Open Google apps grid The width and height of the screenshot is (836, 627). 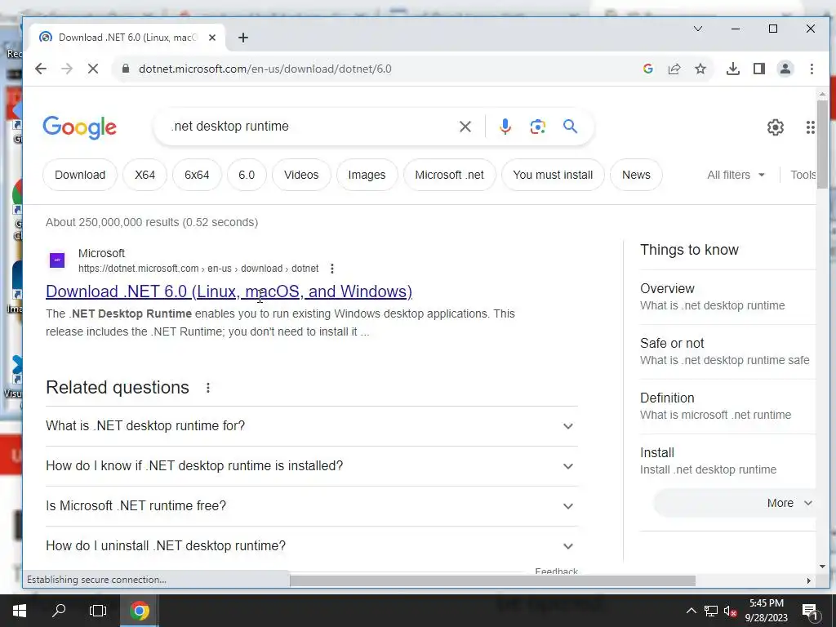tap(811, 127)
